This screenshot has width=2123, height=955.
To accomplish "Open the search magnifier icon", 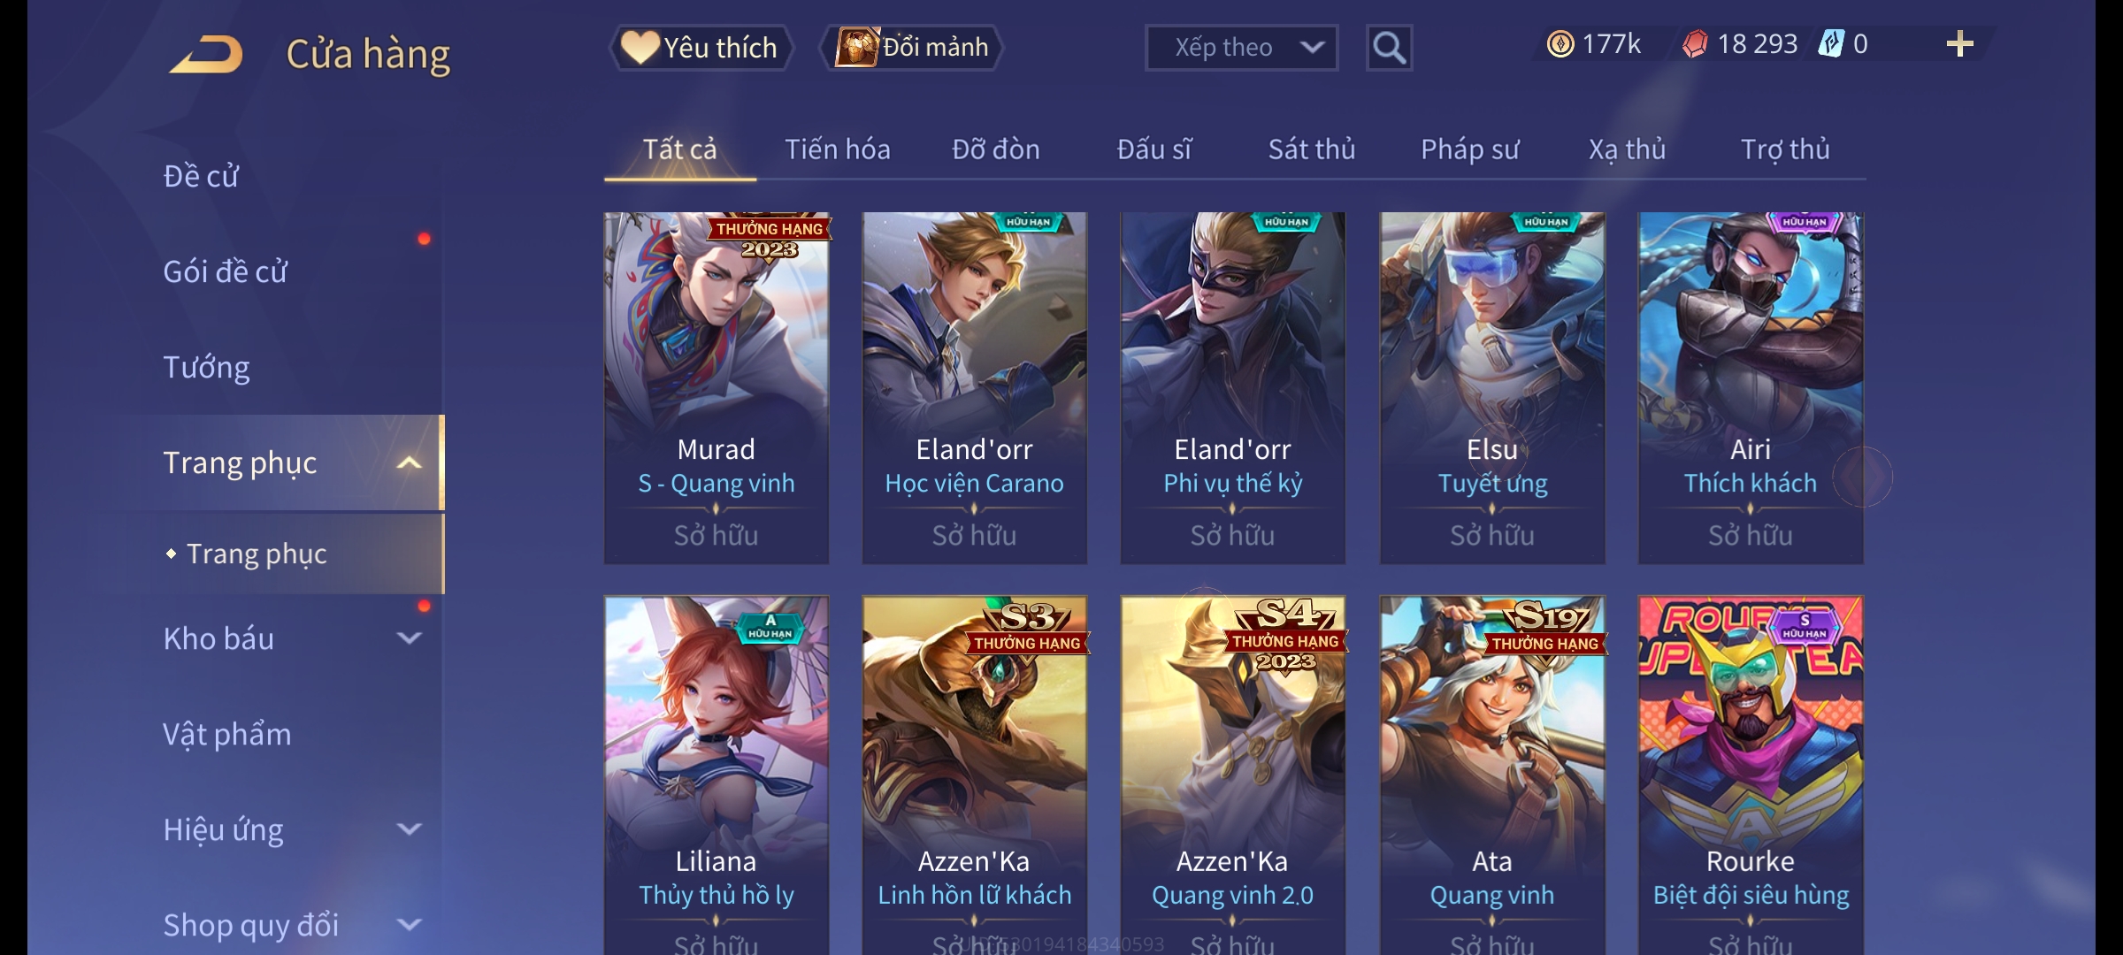I will pyautogui.click(x=1389, y=48).
